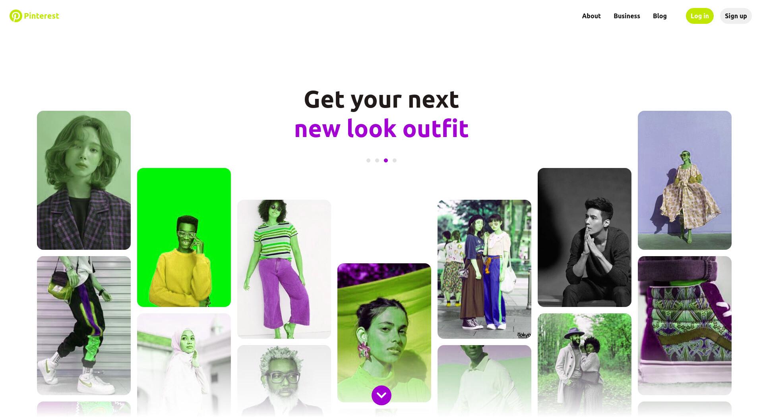Click the purple down-chevron scroll button
This screenshot has height=417, width=763.
tap(381, 395)
